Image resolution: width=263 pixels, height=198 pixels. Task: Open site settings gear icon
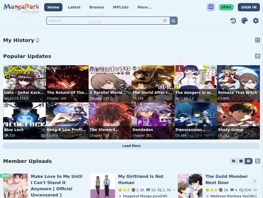tap(256, 21)
